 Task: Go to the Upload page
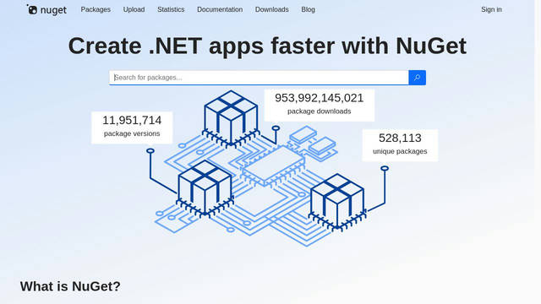(134, 9)
